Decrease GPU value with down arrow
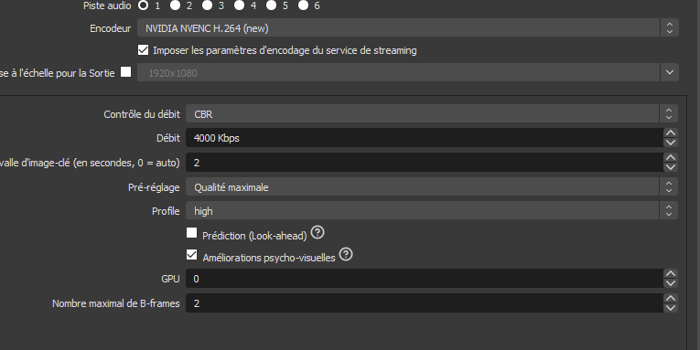 pos(671,283)
